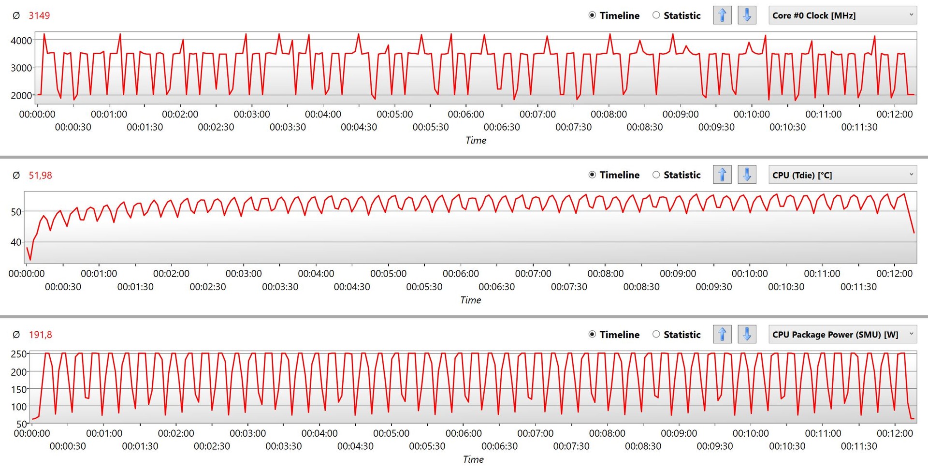Move the CPU (Tdie) graph down with arrow

[747, 175]
